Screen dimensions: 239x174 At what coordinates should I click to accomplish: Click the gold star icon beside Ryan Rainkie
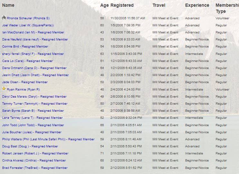4,89
